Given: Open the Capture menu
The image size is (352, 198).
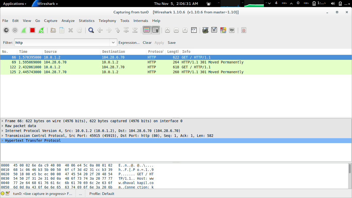Looking at the screenshot, I should point(51,21).
